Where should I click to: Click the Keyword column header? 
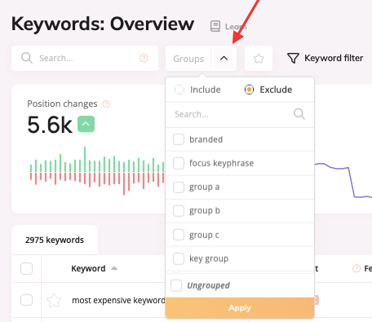[88, 268]
